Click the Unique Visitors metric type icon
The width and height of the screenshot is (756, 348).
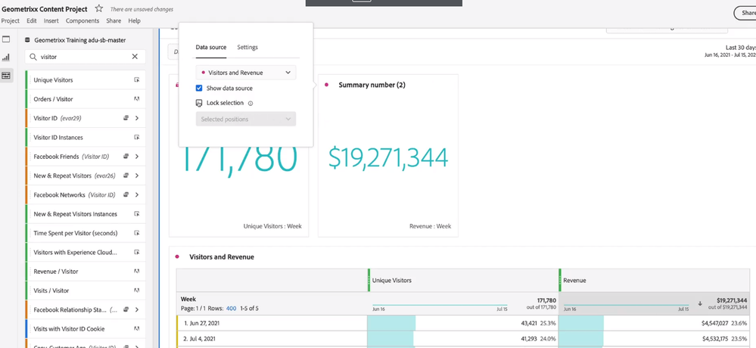click(x=137, y=80)
